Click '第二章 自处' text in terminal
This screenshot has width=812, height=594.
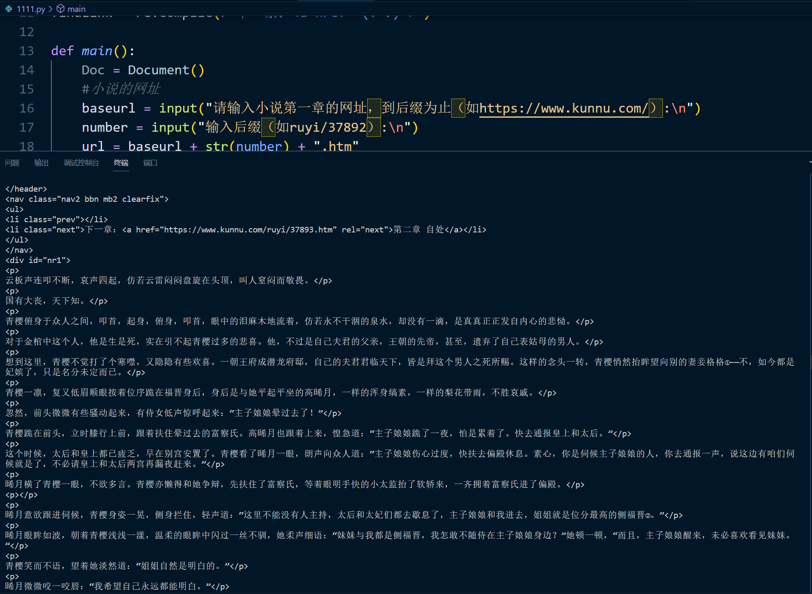[419, 229]
